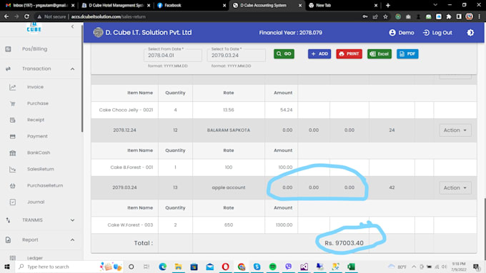
Task: Click the Select From Date field
Action: pos(173,56)
